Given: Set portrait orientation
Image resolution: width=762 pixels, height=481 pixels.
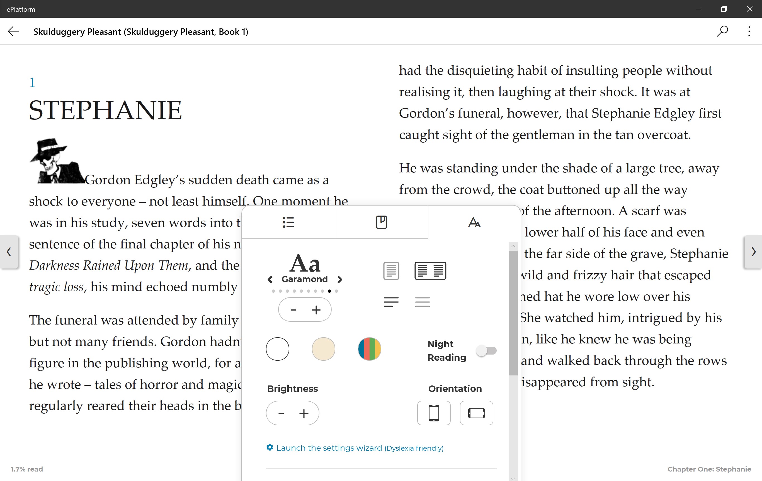Looking at the screenshot, I should [433, 413].
